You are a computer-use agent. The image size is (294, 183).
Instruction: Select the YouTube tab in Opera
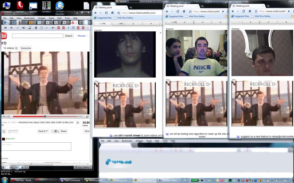click(x=74, y=23)
